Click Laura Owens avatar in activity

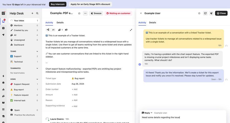point(47,119)
